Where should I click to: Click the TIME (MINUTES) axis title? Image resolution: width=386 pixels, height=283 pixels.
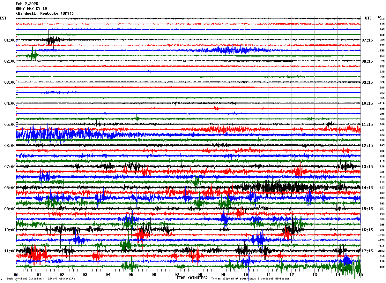192,278
